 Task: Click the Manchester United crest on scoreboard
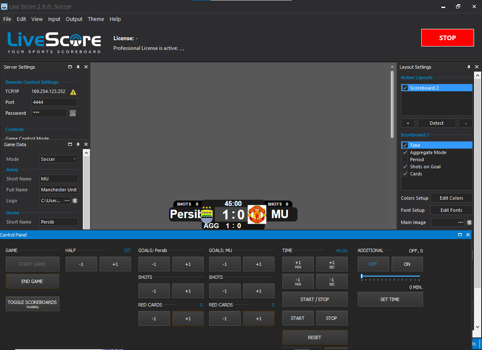(256, 214)
